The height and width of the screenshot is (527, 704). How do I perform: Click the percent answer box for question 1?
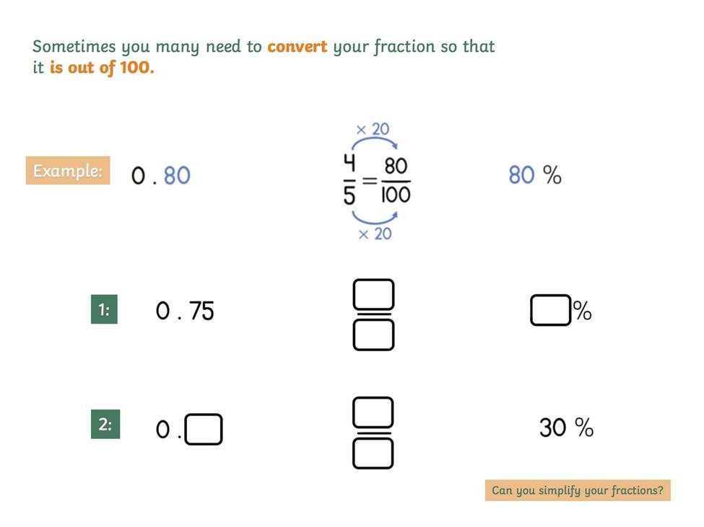[x=550, y=310]
